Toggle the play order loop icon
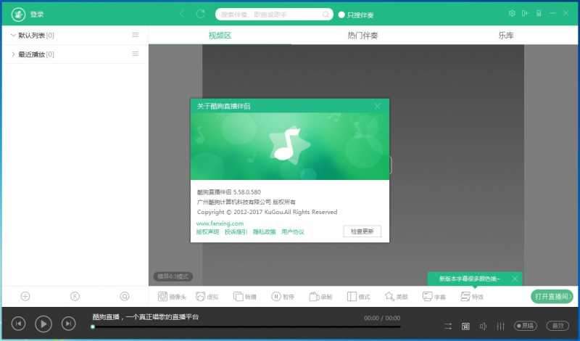580x341 pixels. (448, 326)
